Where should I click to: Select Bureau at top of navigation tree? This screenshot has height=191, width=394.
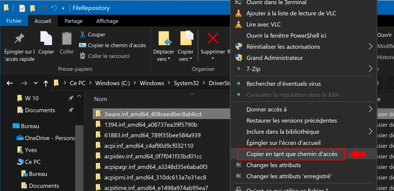26,126
